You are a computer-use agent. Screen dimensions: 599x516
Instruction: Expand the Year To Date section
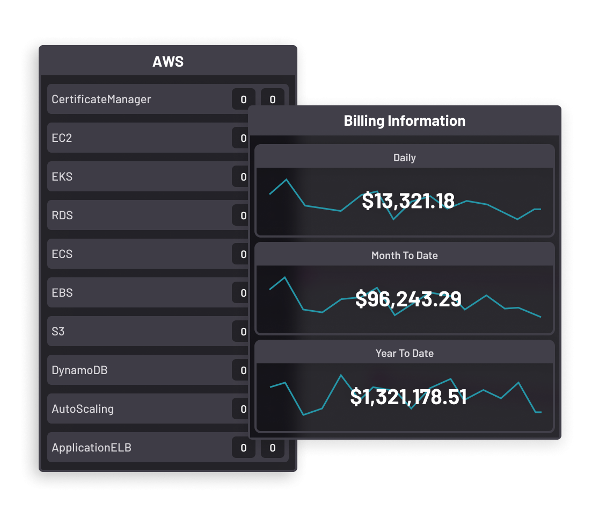click(405, 353)
